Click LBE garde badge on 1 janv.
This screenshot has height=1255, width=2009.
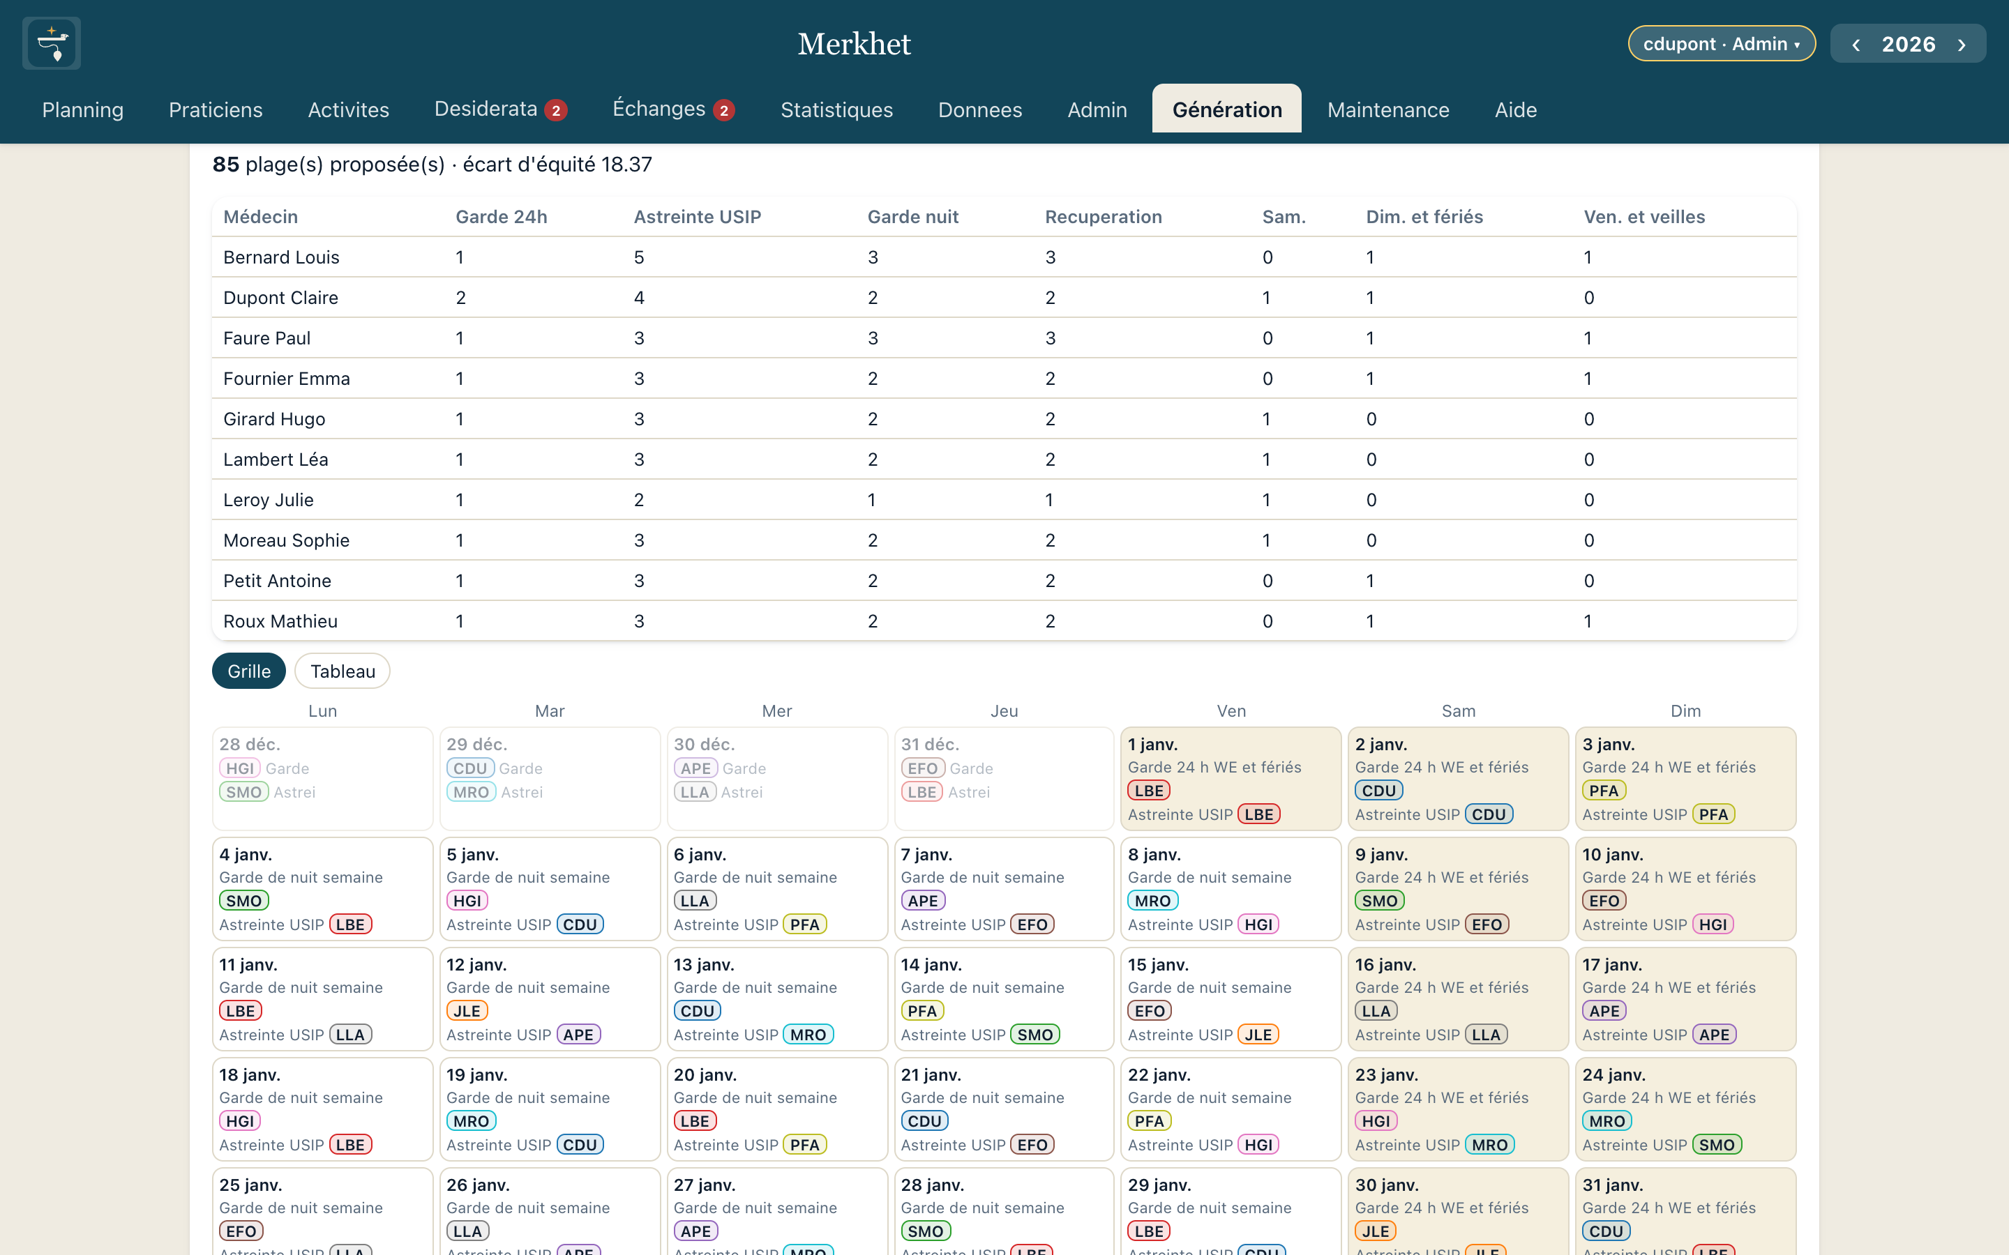click(x=1149, y=791)
